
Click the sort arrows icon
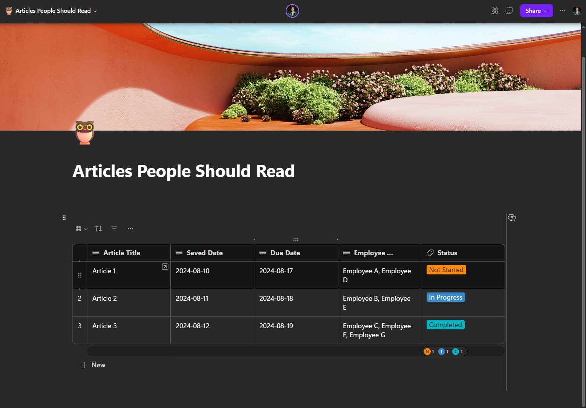(98, 228)
